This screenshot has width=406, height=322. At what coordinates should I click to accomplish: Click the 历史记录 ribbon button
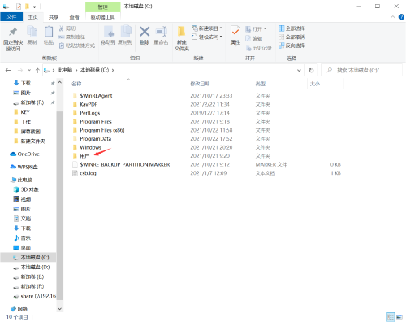click(x=258, y=48)
